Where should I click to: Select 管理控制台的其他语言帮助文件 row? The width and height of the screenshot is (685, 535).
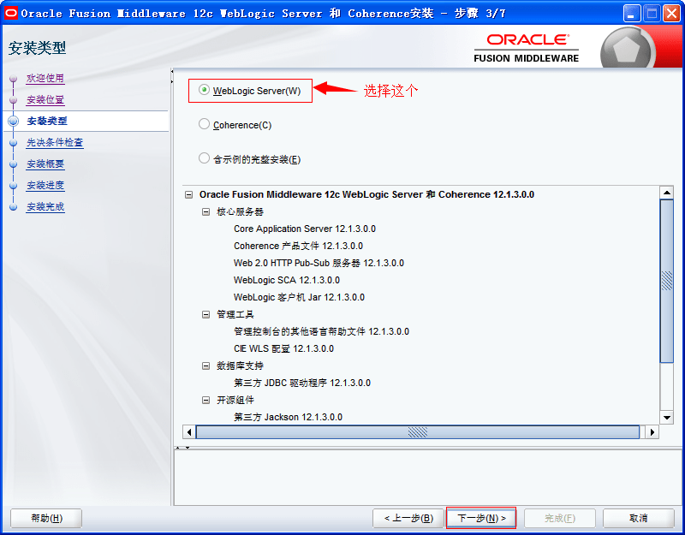(x=322, y=331)
